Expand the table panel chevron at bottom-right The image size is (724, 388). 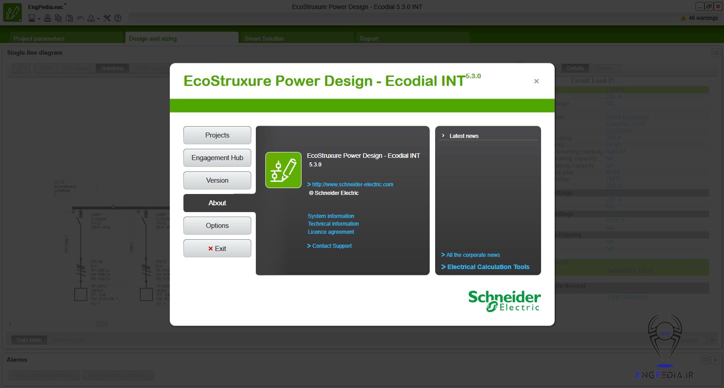click(x=712, y=340)
